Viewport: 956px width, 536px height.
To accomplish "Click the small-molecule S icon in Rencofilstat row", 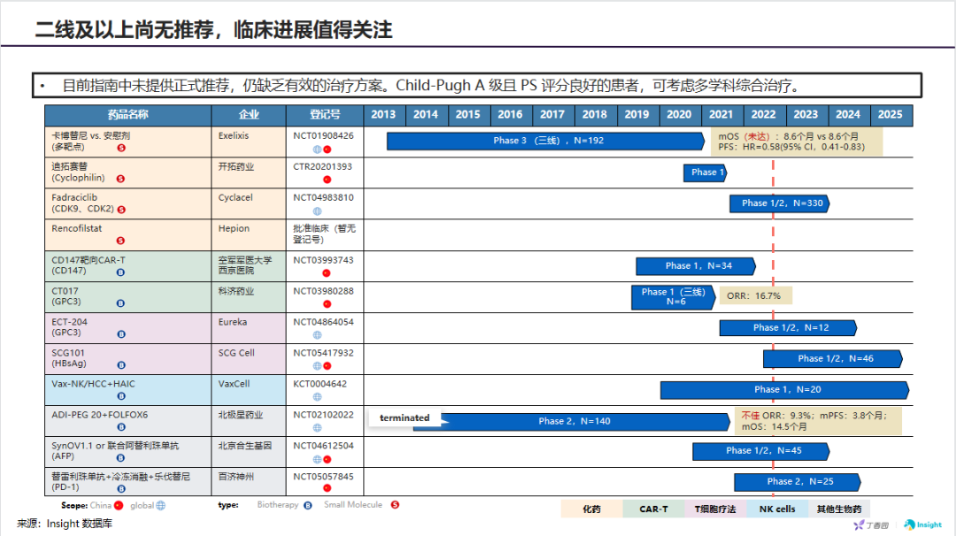I will [120, 241].
